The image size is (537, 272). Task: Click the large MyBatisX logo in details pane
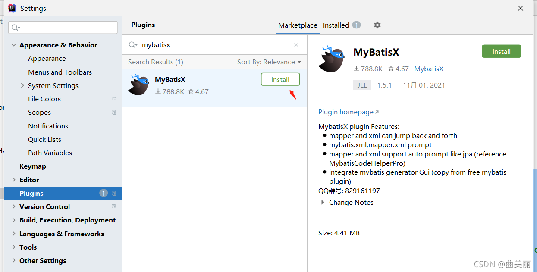(x=332, y=59)
